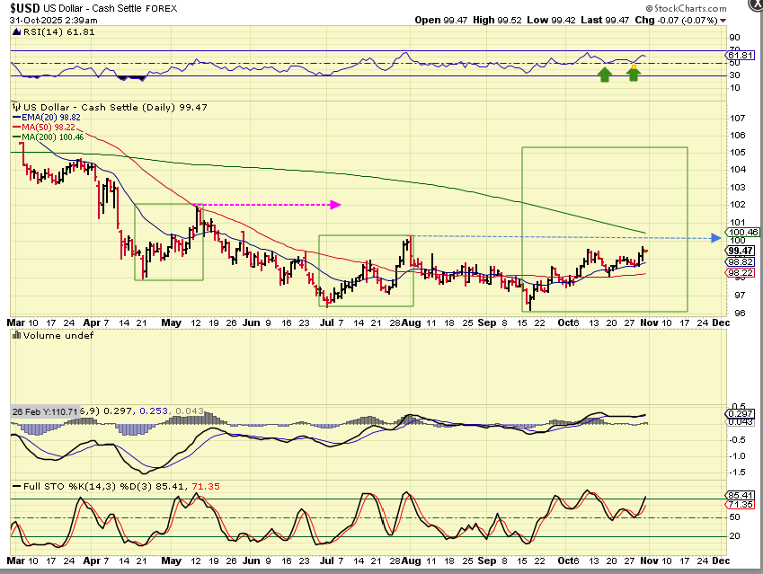This screenshot has width=763, height=574.
Task: Click the 0.297 tag on the MACD axis
Action: [x=741, y=413]
